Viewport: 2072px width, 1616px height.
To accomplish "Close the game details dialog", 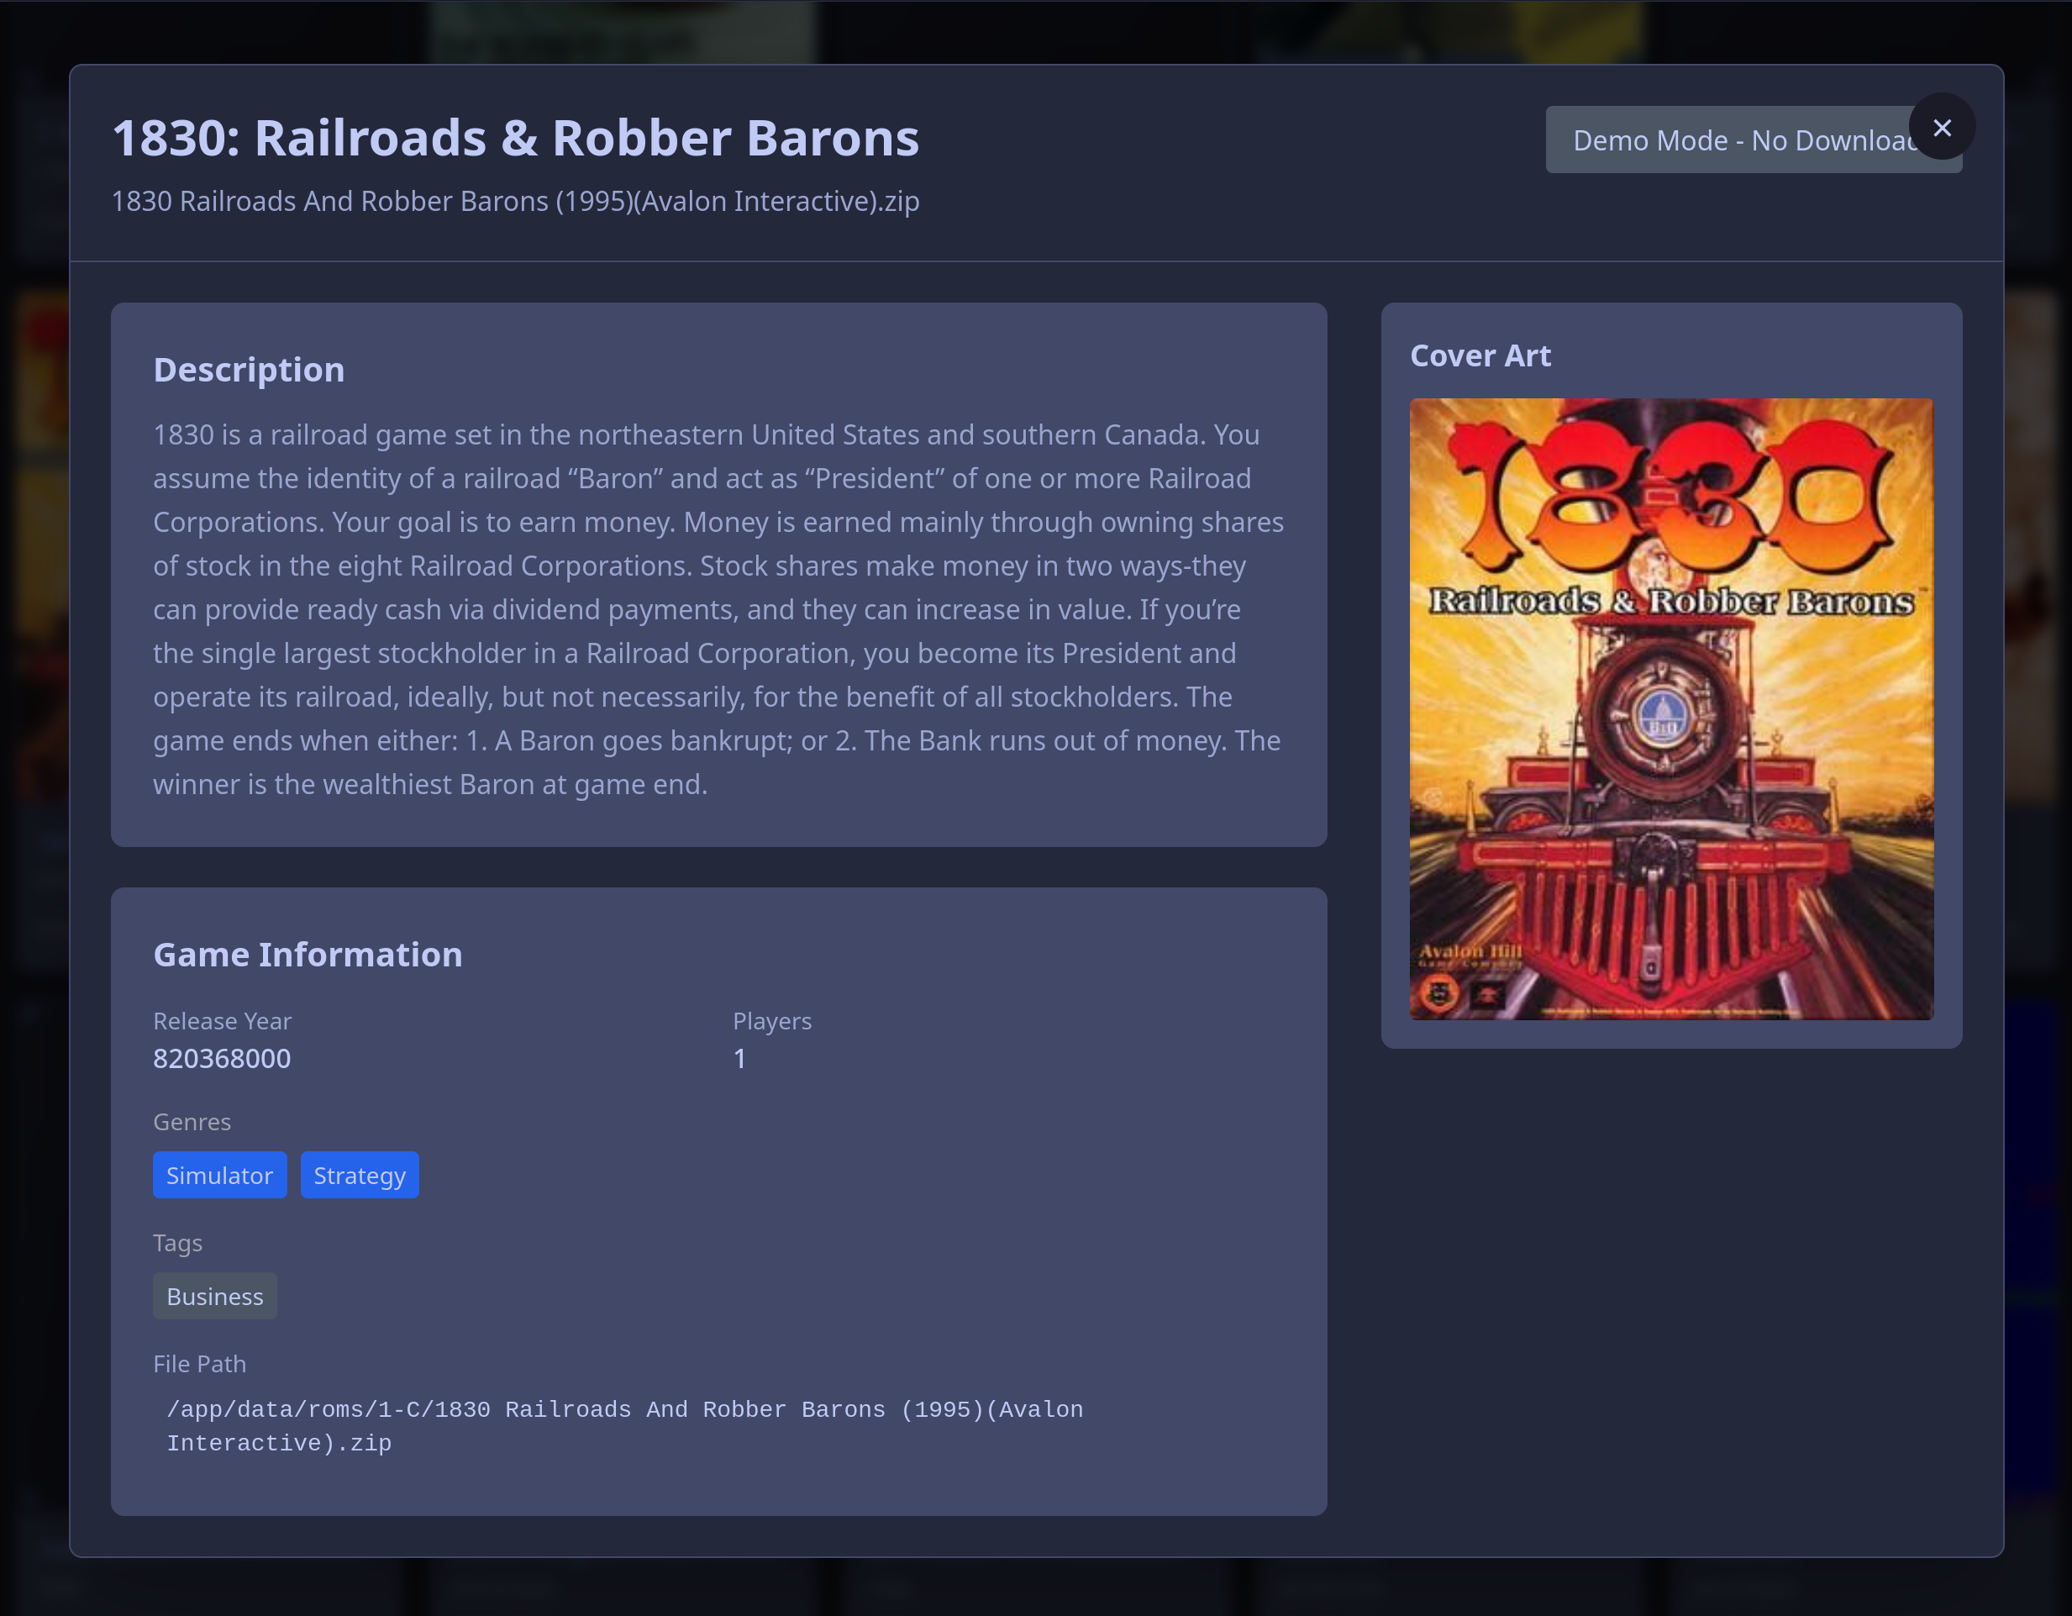I will (x=1942, y=127).
